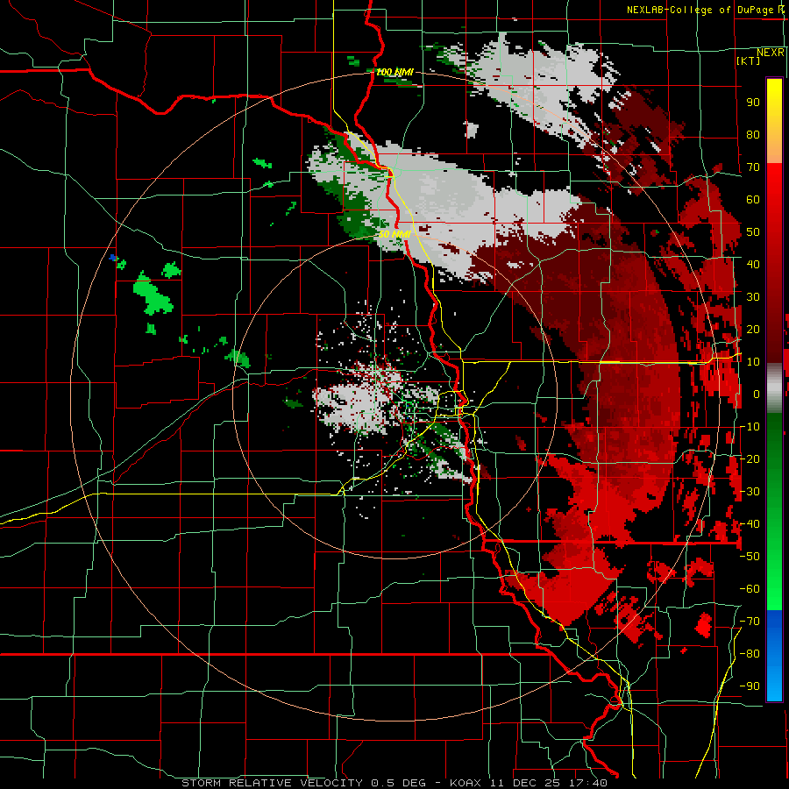Screen dimensions: 789x789
Task: Click the -90 value on the velocity scale
Action: (x=750, y=686)
